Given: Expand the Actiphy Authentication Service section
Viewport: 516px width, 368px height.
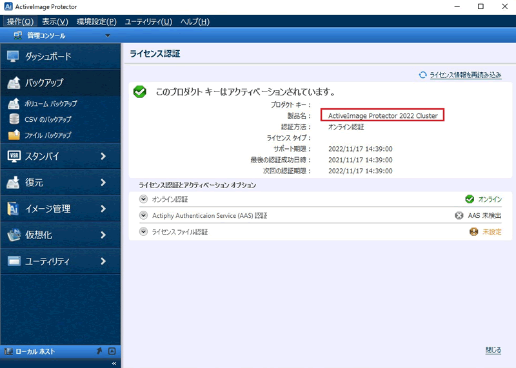Looking at the screenshot, I should click(x=143, y=215).
